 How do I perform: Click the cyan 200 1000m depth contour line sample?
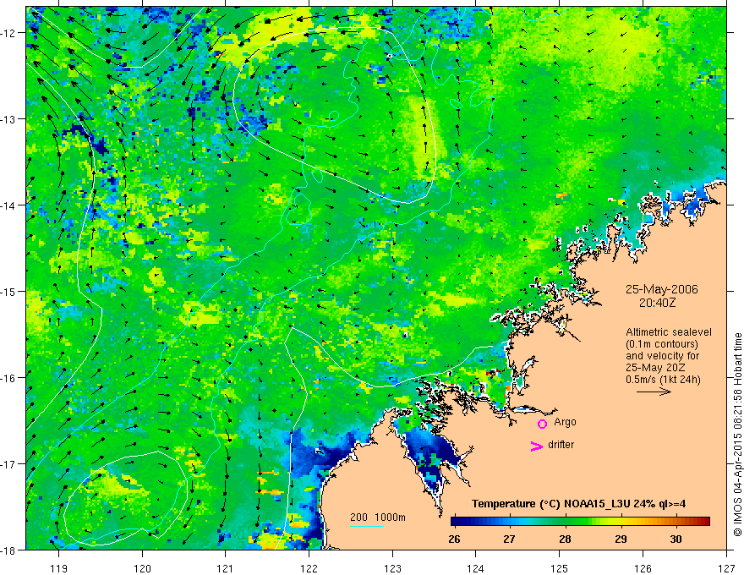(367, 526)
